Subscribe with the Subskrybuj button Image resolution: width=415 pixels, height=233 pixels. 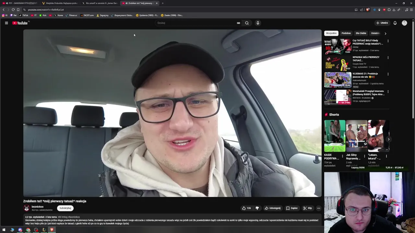pos(65,208)
